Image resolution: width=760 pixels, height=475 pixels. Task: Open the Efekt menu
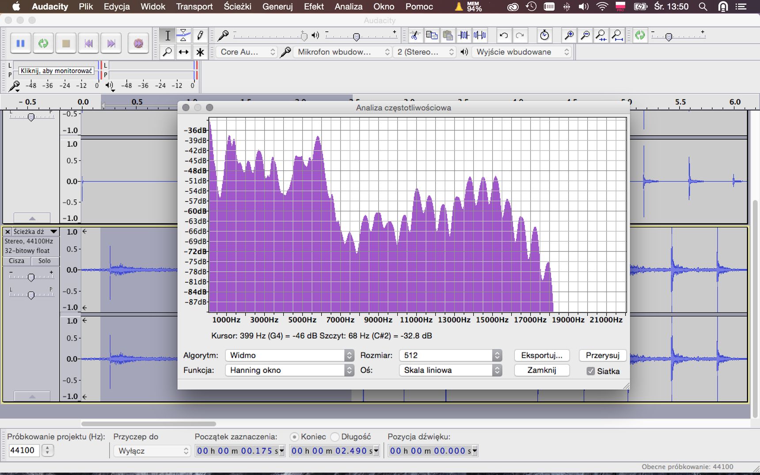tap(314, 7)
